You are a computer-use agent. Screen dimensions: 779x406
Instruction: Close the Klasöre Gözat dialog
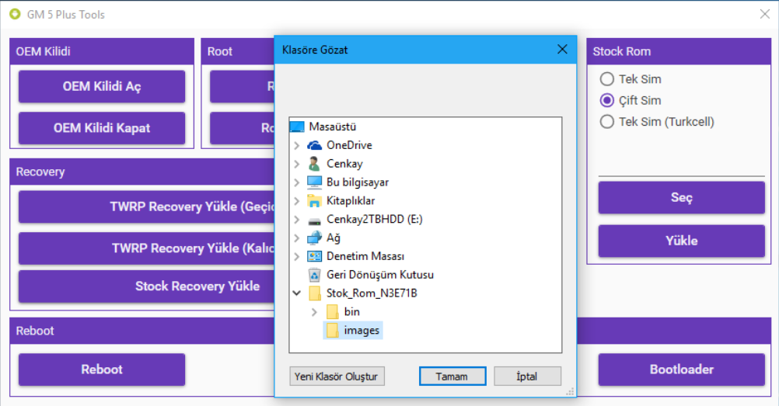pyautogui.click(x=562, y=49)
